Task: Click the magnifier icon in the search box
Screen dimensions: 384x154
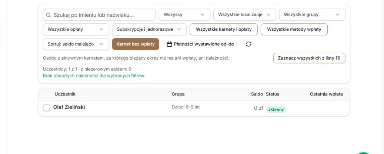Action: tap(49, 15)
